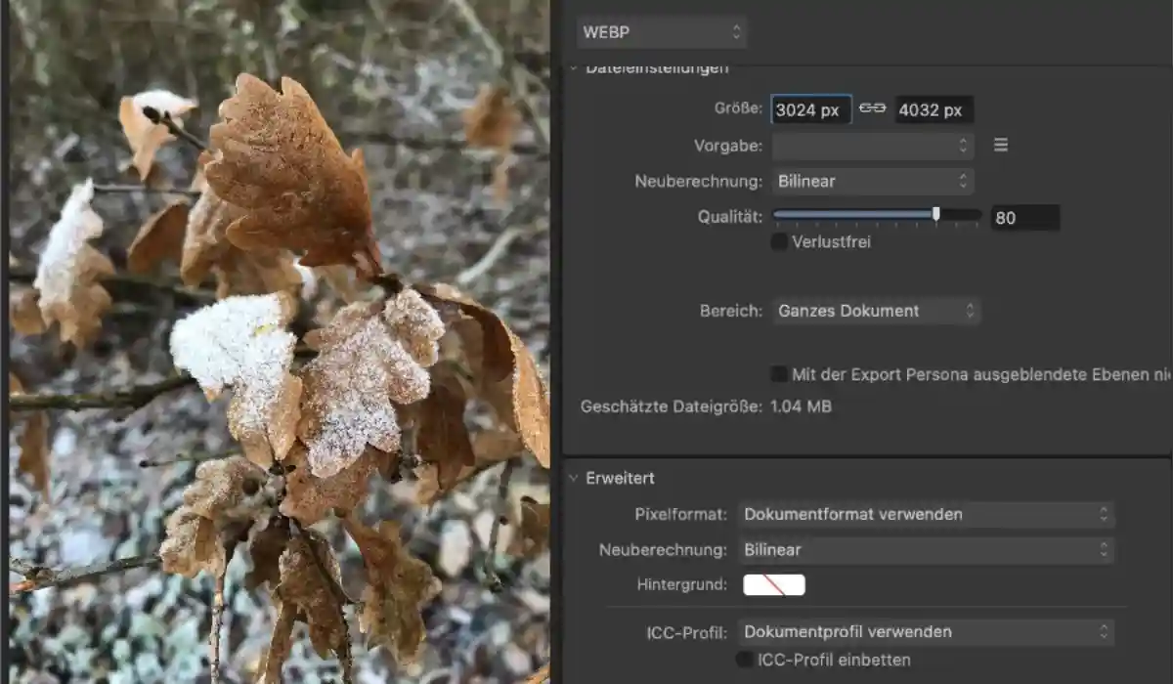Open the Neuberechnung dropdown in Erweitert section

(926, 550)
